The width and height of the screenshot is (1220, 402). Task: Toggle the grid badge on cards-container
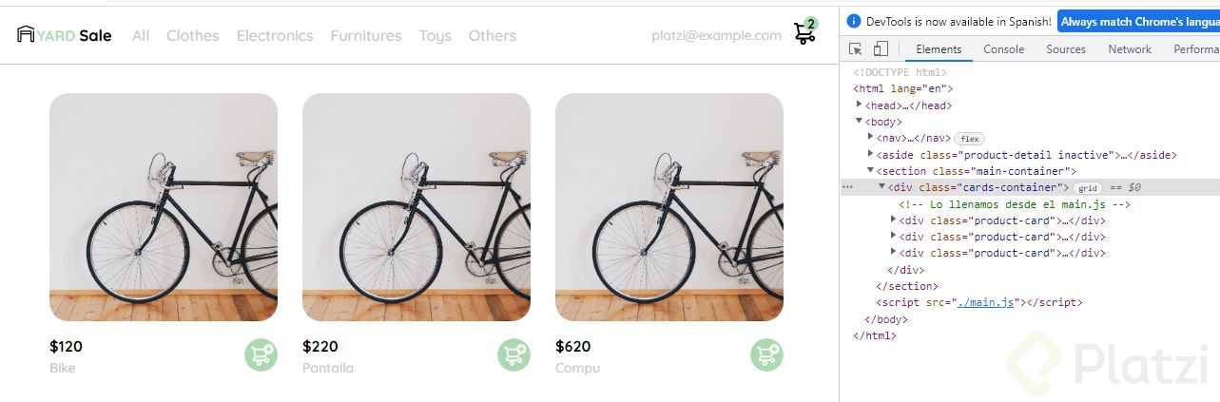(x=1087, y=188)
